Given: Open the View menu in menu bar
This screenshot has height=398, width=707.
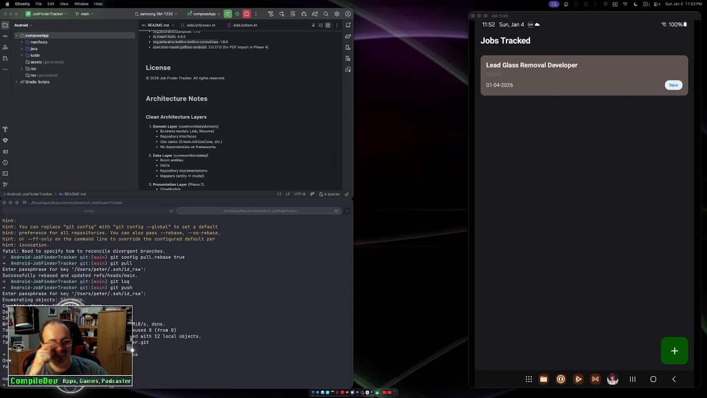Looking at the screenshot, I should point(64,4).
